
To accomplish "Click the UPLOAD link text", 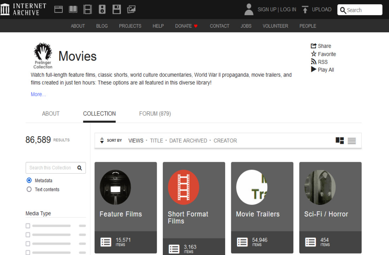I will (x=322, y=10).
